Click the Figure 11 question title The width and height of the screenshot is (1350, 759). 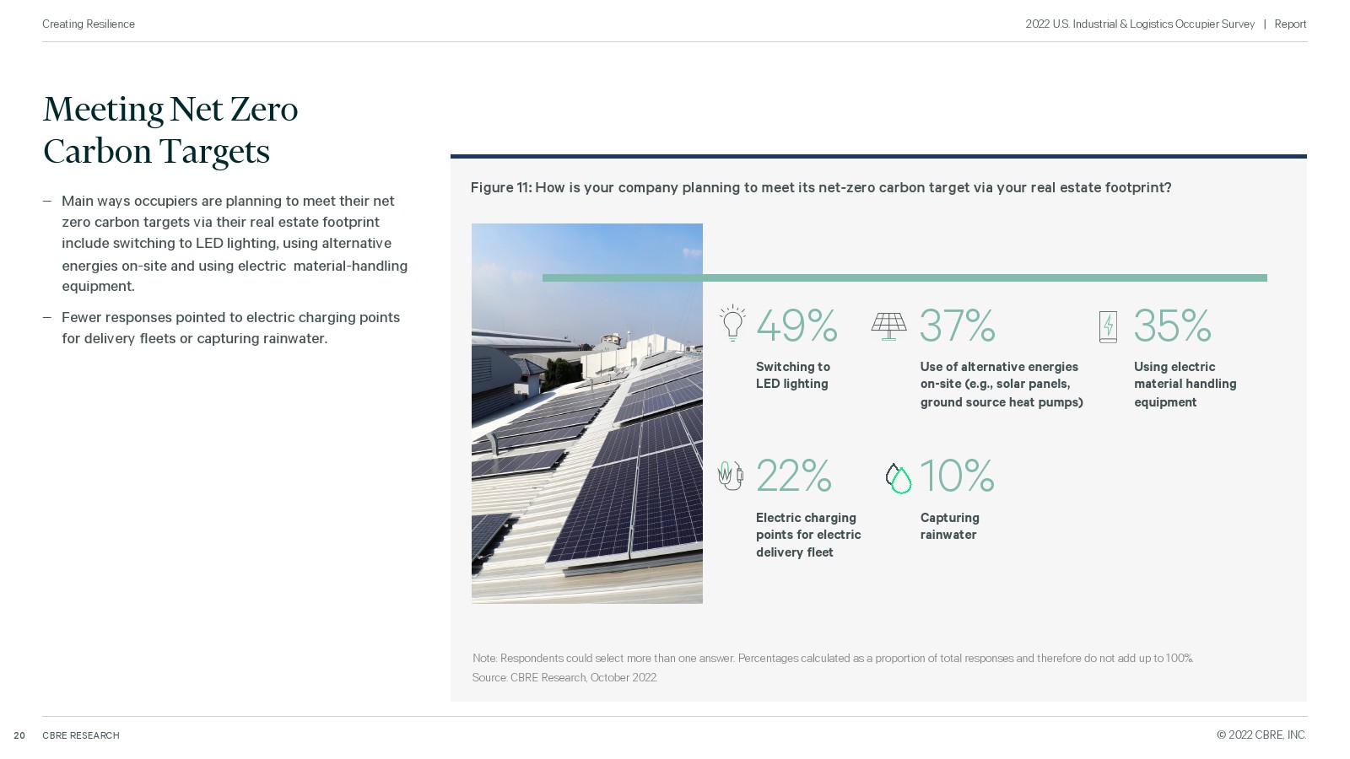(821, 187)
